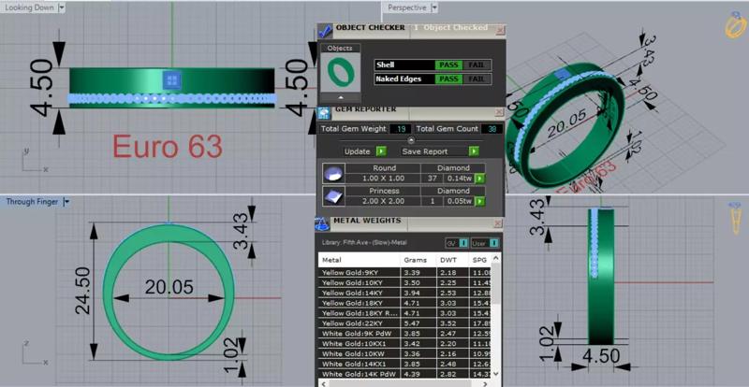Close the Metal Weights panel
This screenshot has height=387, width=749.
[x=498, y=223]
